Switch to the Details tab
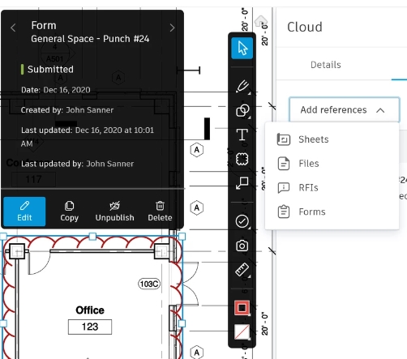The height and width of the screenshot is (359, 407). [x=326, y=65]
